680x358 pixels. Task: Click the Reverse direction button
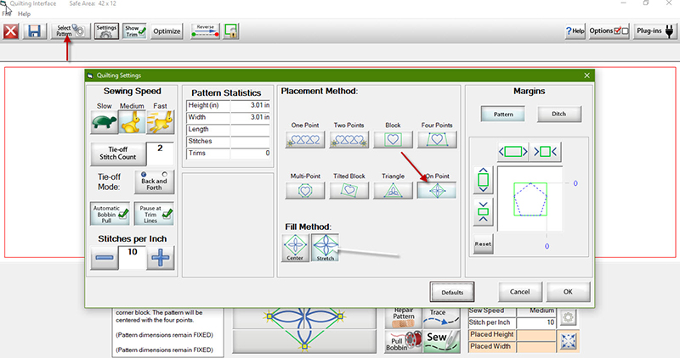[205, 31]
